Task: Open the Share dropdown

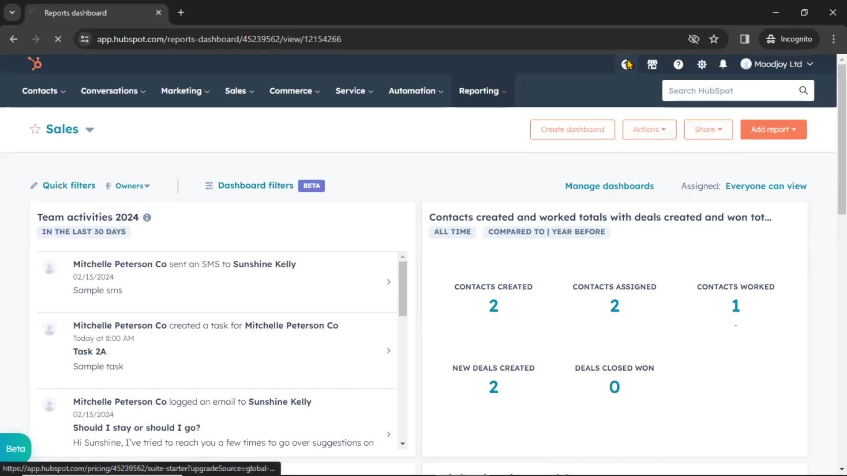Action: tap(708, 130)
